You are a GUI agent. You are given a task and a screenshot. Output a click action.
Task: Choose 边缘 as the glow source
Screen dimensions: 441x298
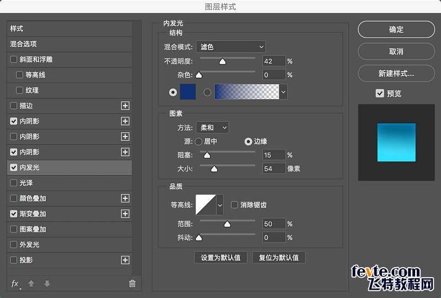pos(248,142)
